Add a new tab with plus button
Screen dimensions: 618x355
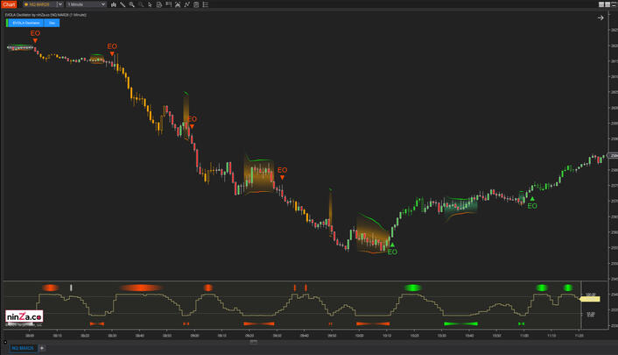(41, 348)
